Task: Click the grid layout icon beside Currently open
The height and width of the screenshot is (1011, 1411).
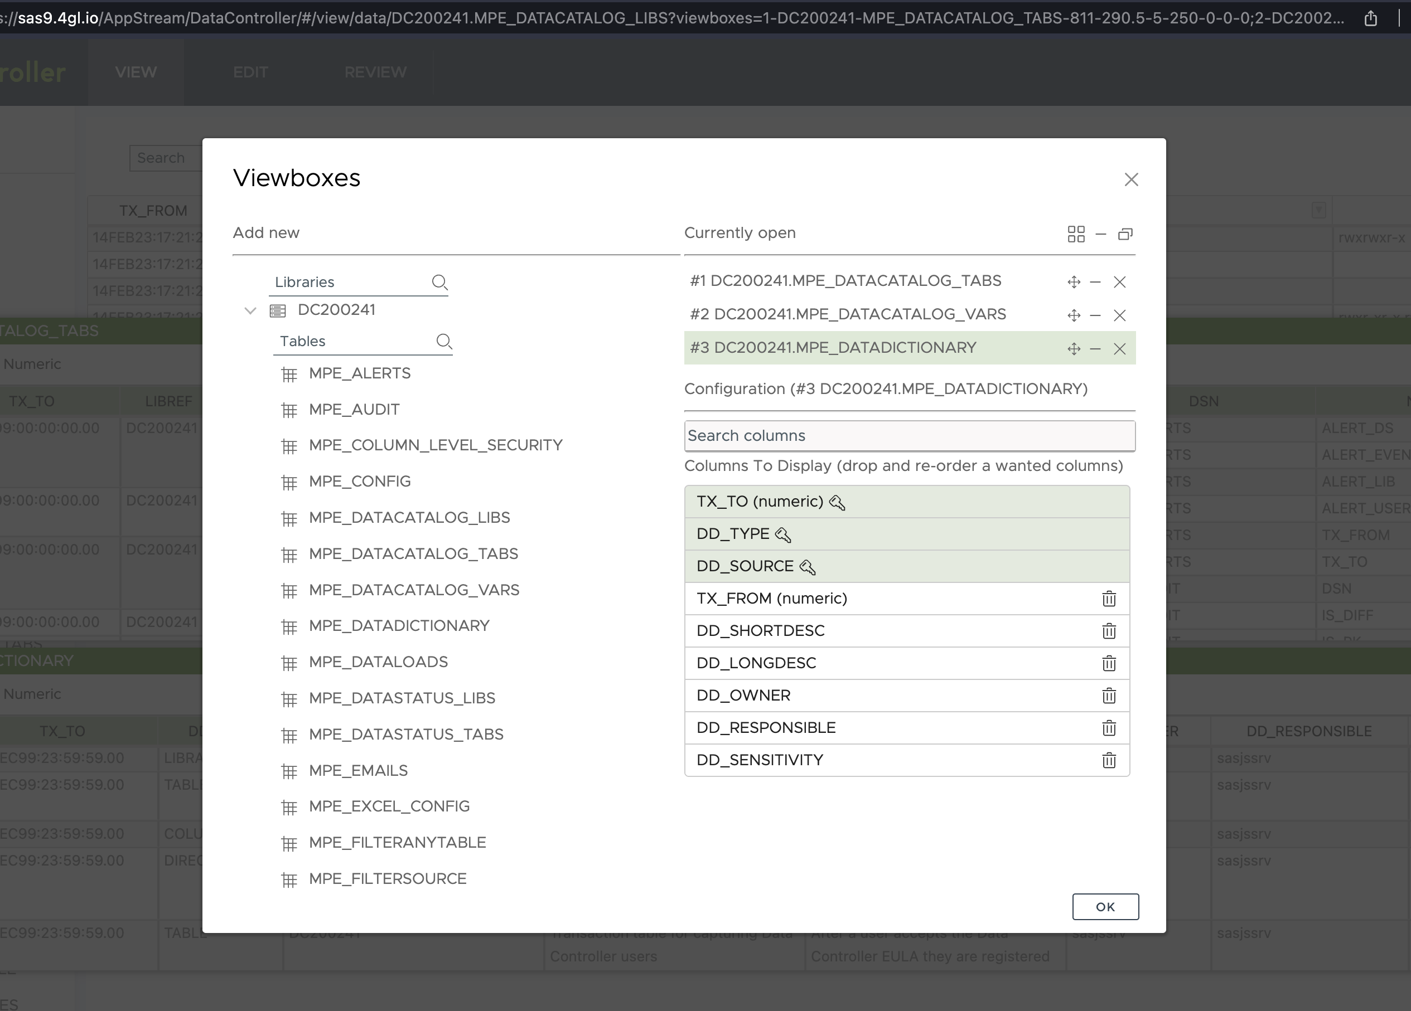Action: 1076,234
